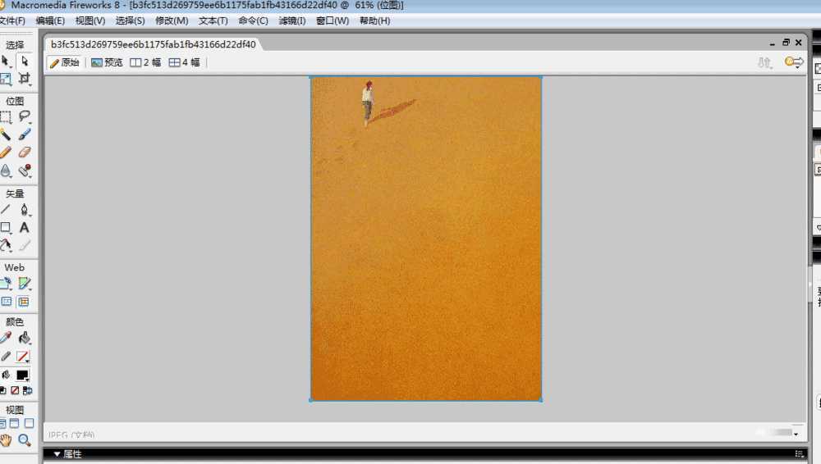This screenshot has width=821, height=464.
Task: Switch to the 预览 preview view
Action: (x=107, y=62)
